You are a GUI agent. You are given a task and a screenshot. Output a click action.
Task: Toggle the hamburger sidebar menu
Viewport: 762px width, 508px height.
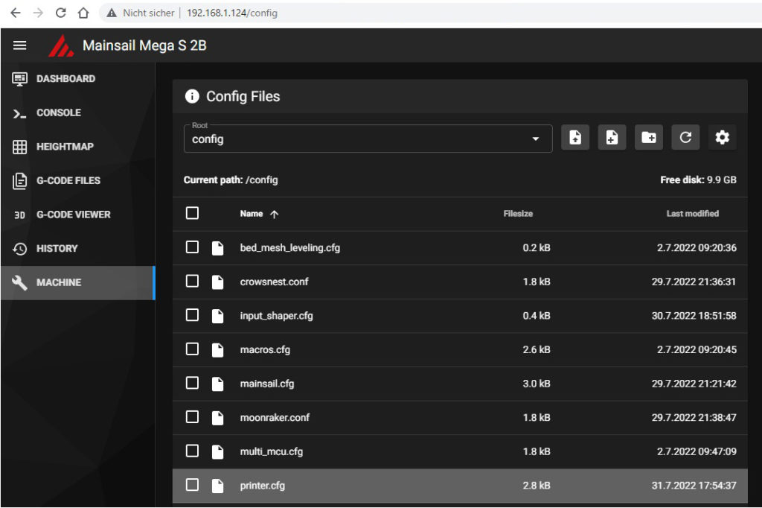(x=20, y=45)
